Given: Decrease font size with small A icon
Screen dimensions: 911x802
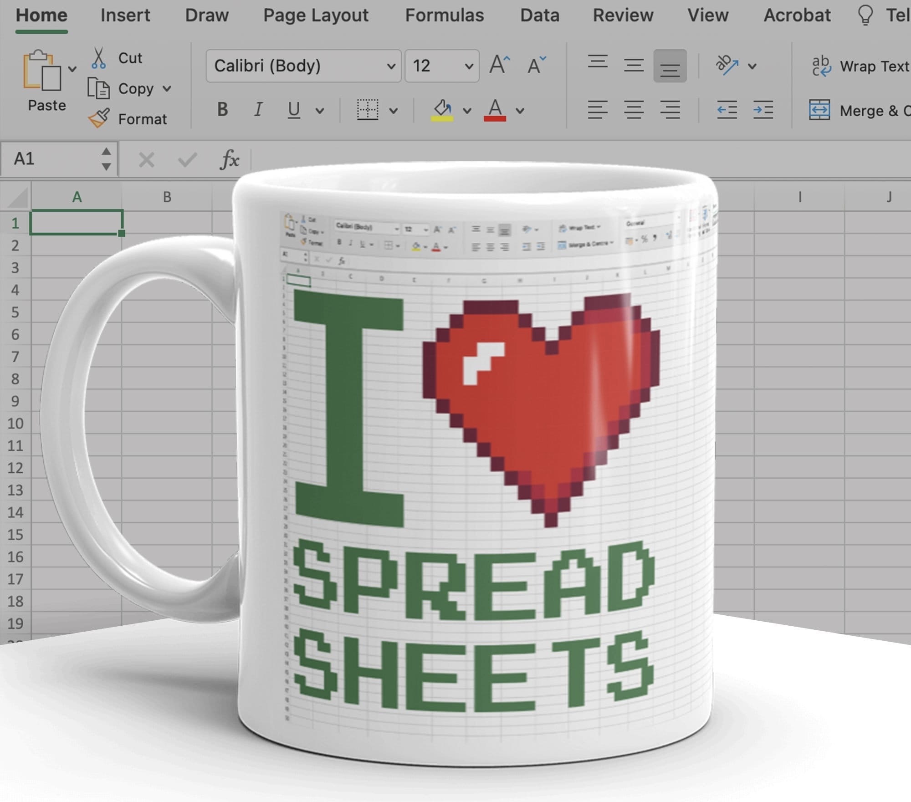Looking at the screenshot, I should 536,65.
